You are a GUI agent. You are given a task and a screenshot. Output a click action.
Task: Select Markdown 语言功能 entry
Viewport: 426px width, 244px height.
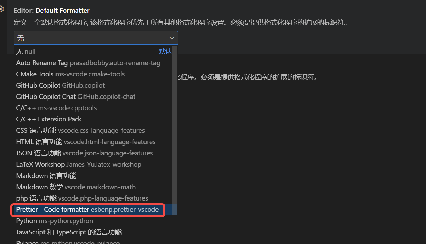pos(93,176)
